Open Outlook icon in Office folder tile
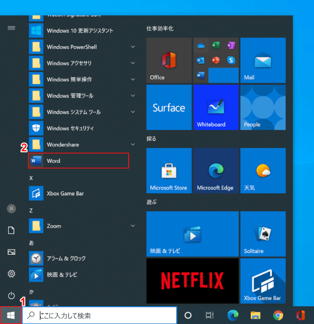This screenshot has width=314, height=324. tap(201, 60)
